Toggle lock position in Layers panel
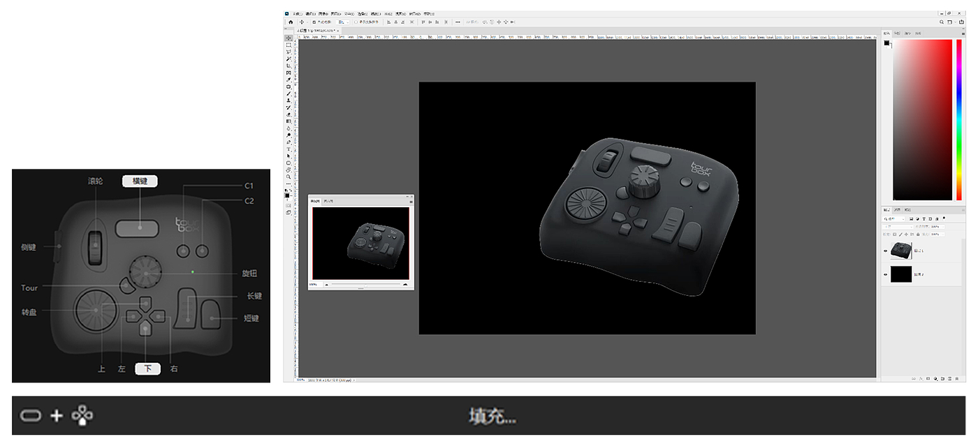 pos(906,234)
